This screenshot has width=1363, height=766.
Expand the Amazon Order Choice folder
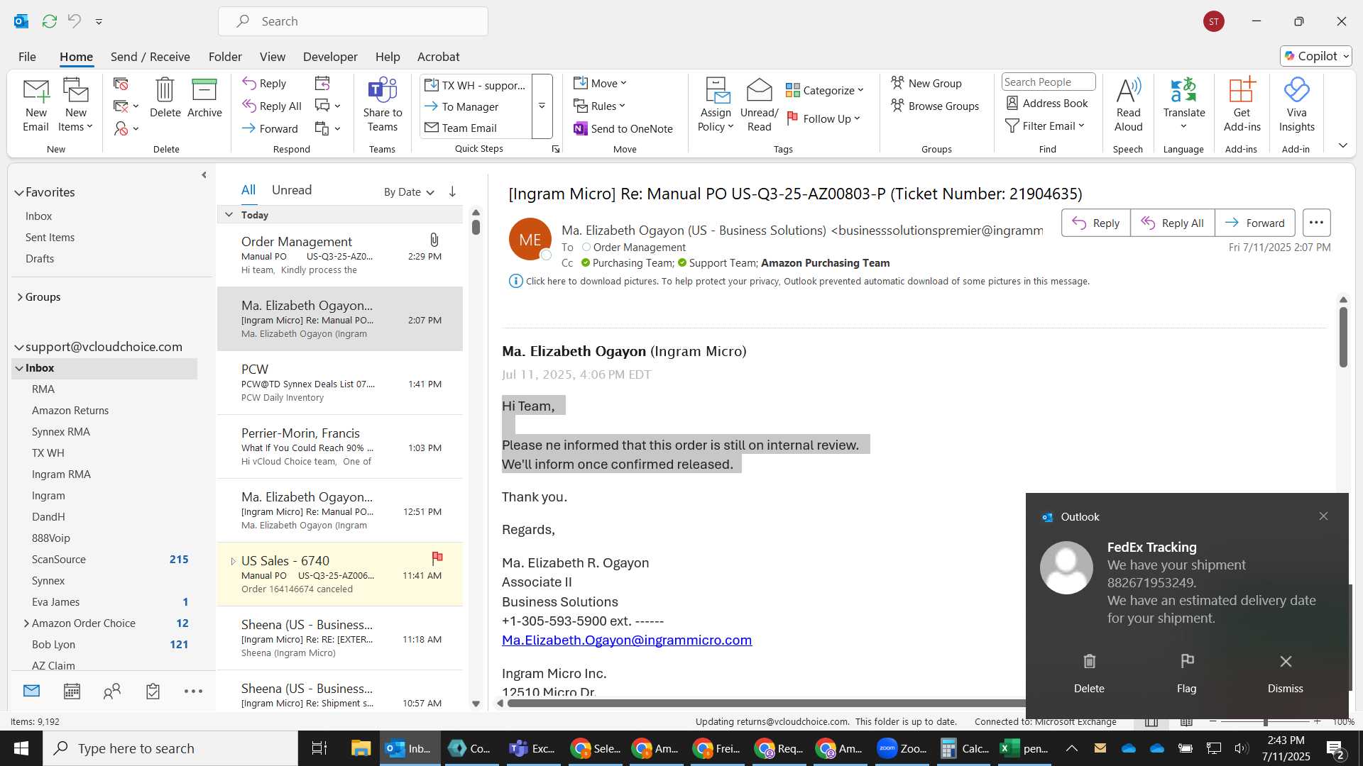tap(26, 623)
